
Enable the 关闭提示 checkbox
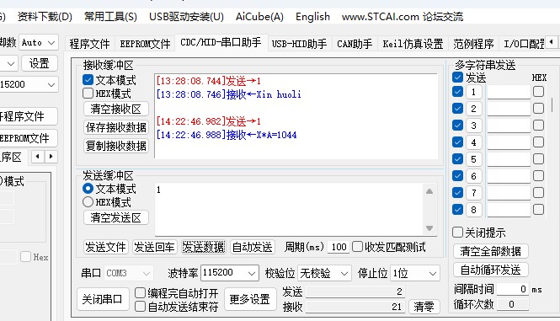[457, 233]
